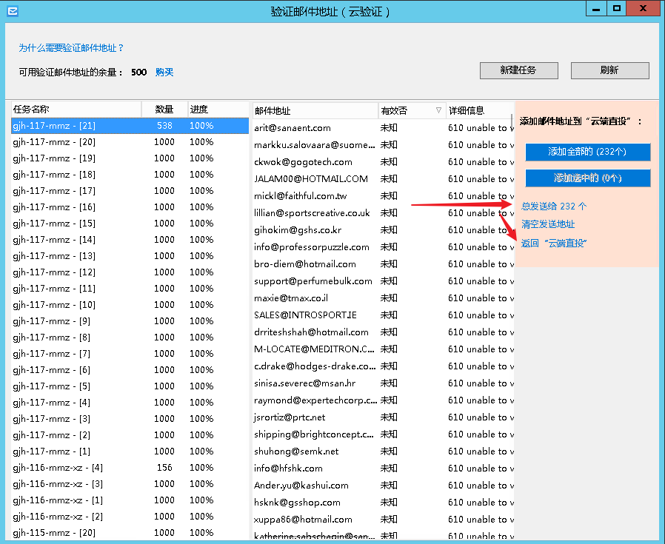Select task gjh-117-mmz - [4]

click(x=130, y=403)
